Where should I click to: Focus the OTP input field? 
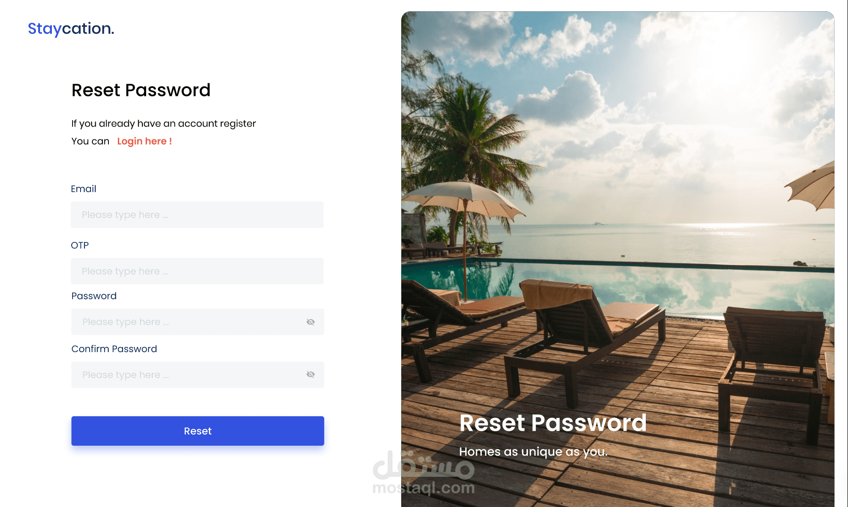point(197,271)
